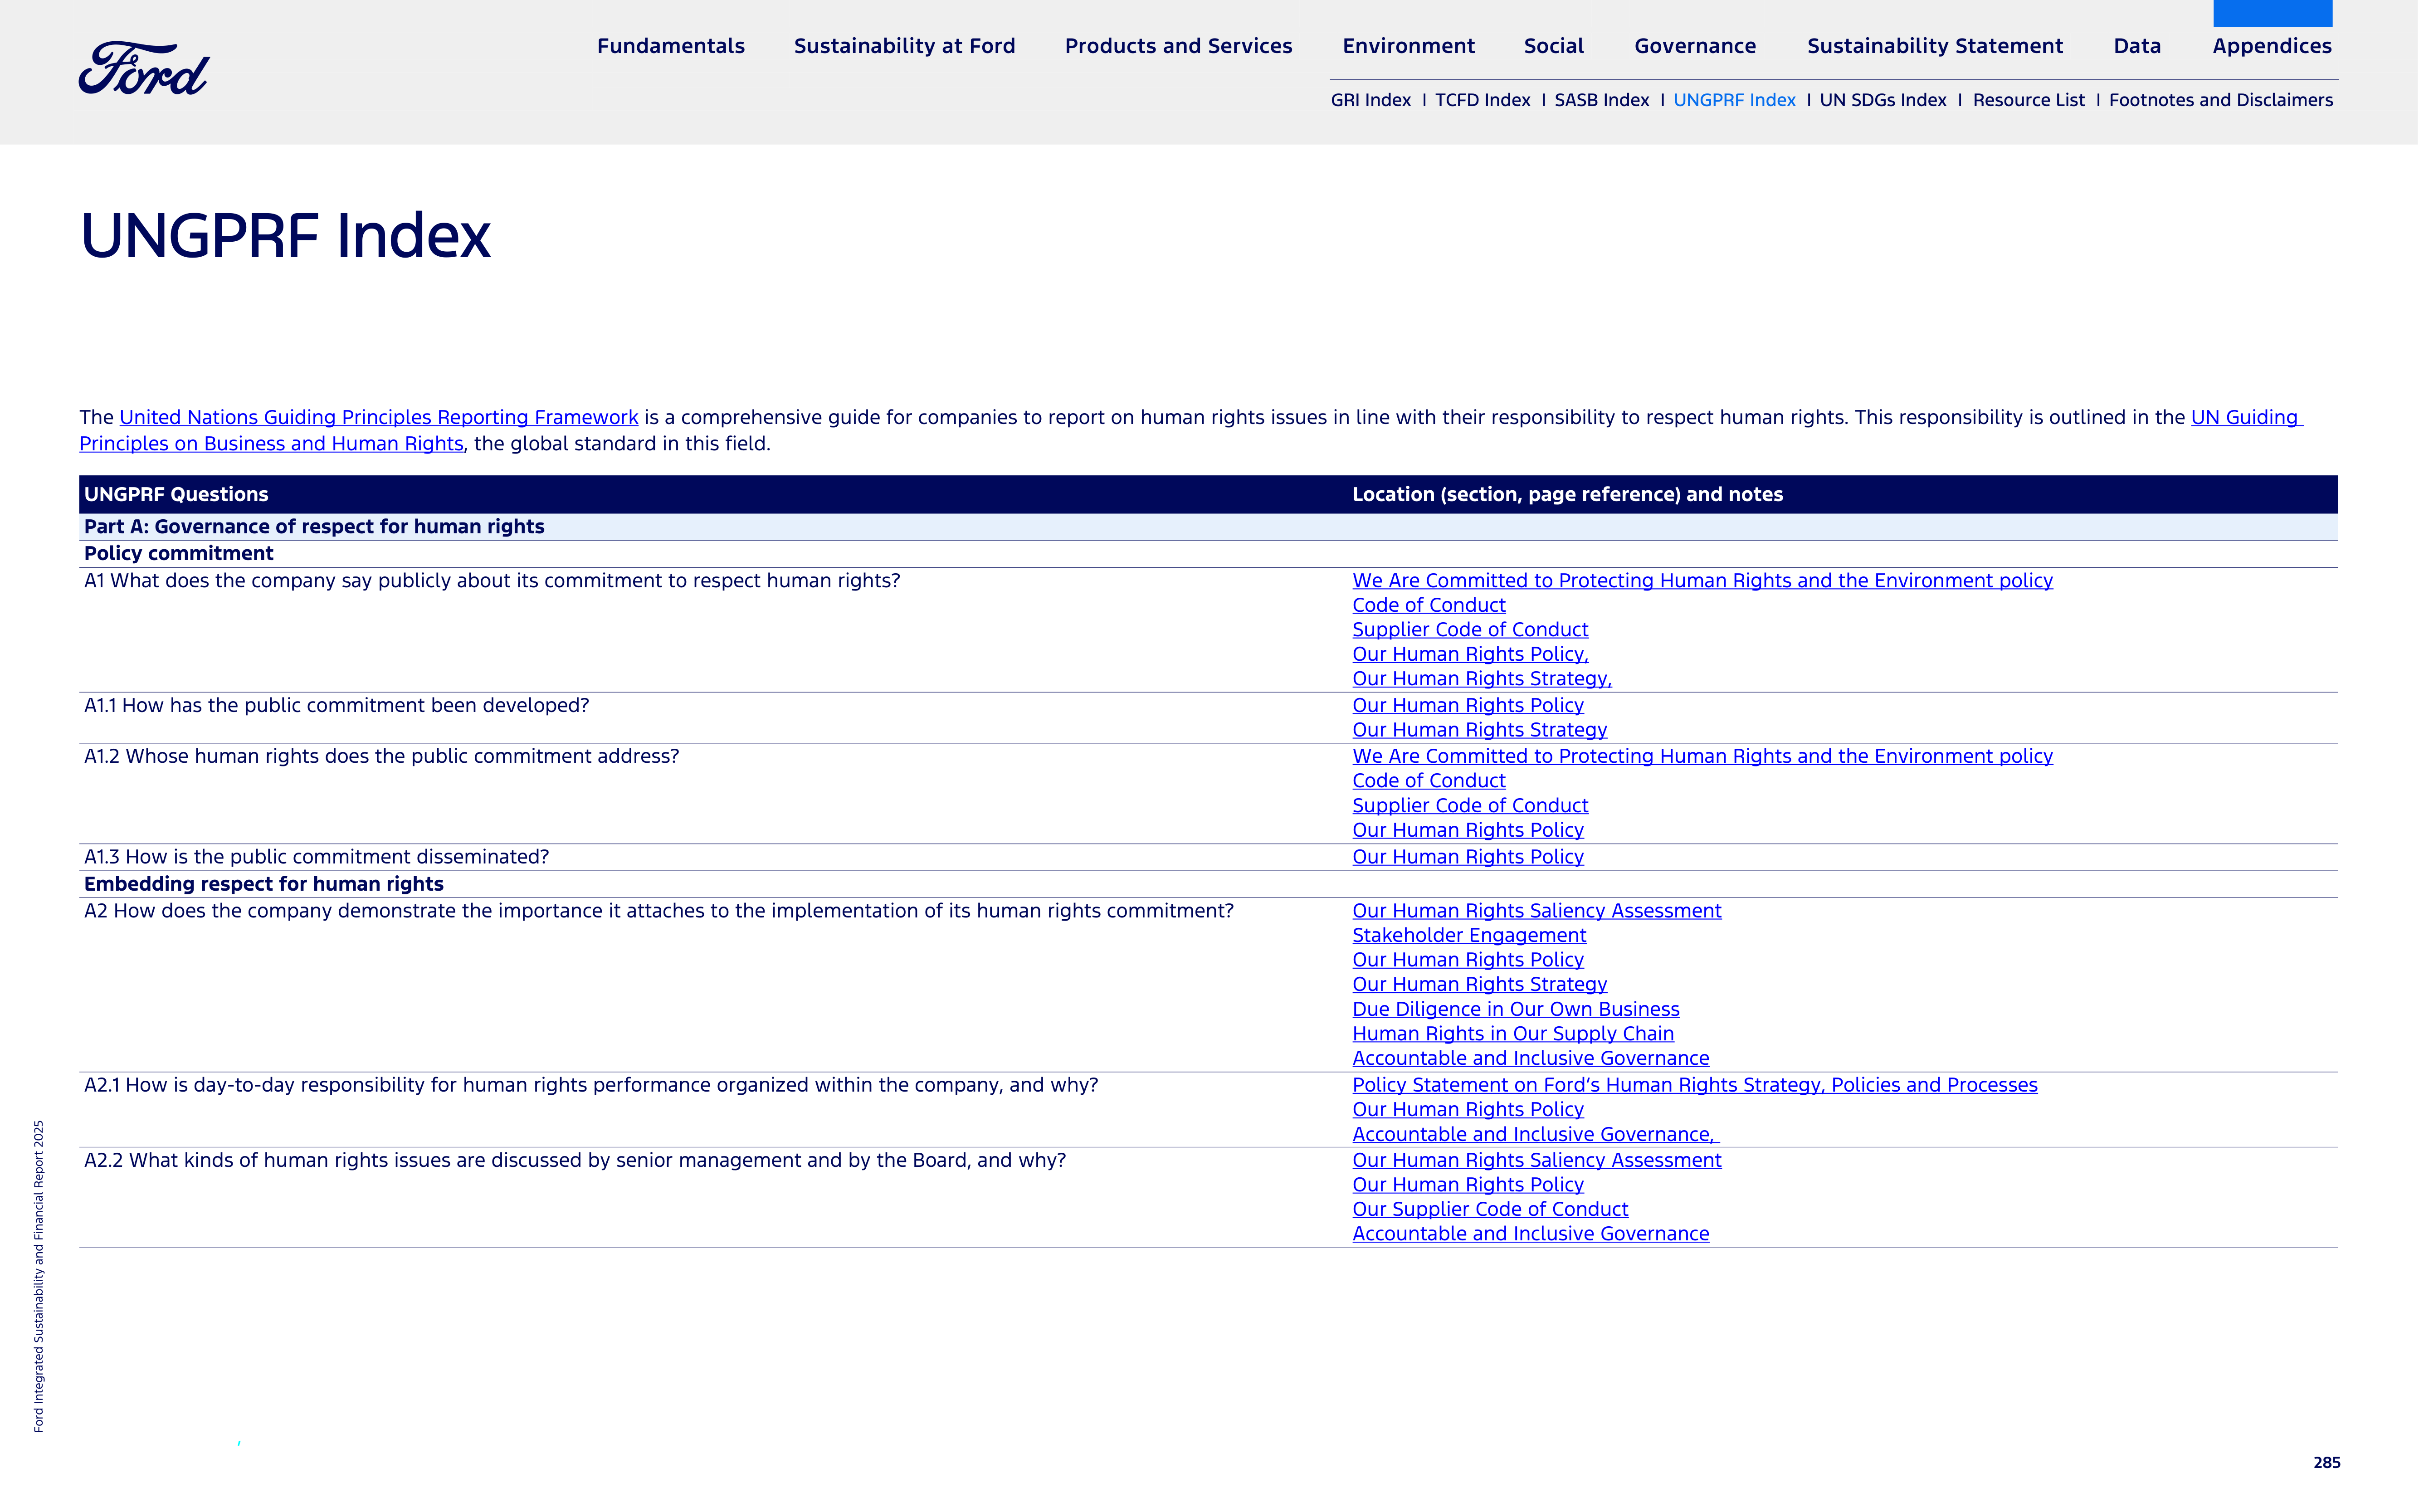Open A1.2 row's Protecting Human Rights policy link

(1702, 757)
